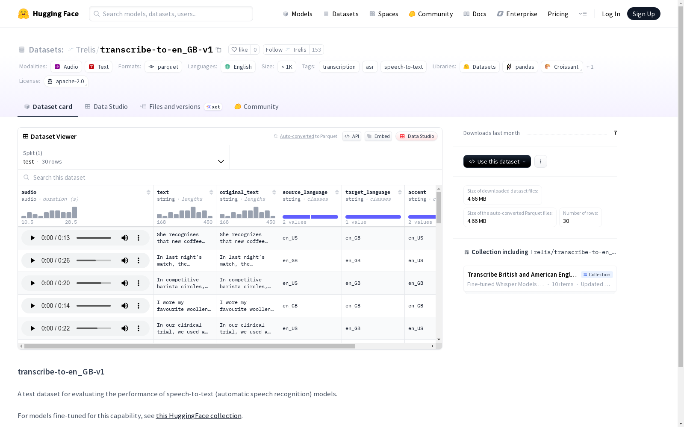Mute the 0:26 audio clip

coord(125,260)
